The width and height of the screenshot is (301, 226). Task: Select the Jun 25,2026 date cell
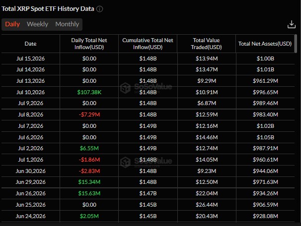click(30, 205)
